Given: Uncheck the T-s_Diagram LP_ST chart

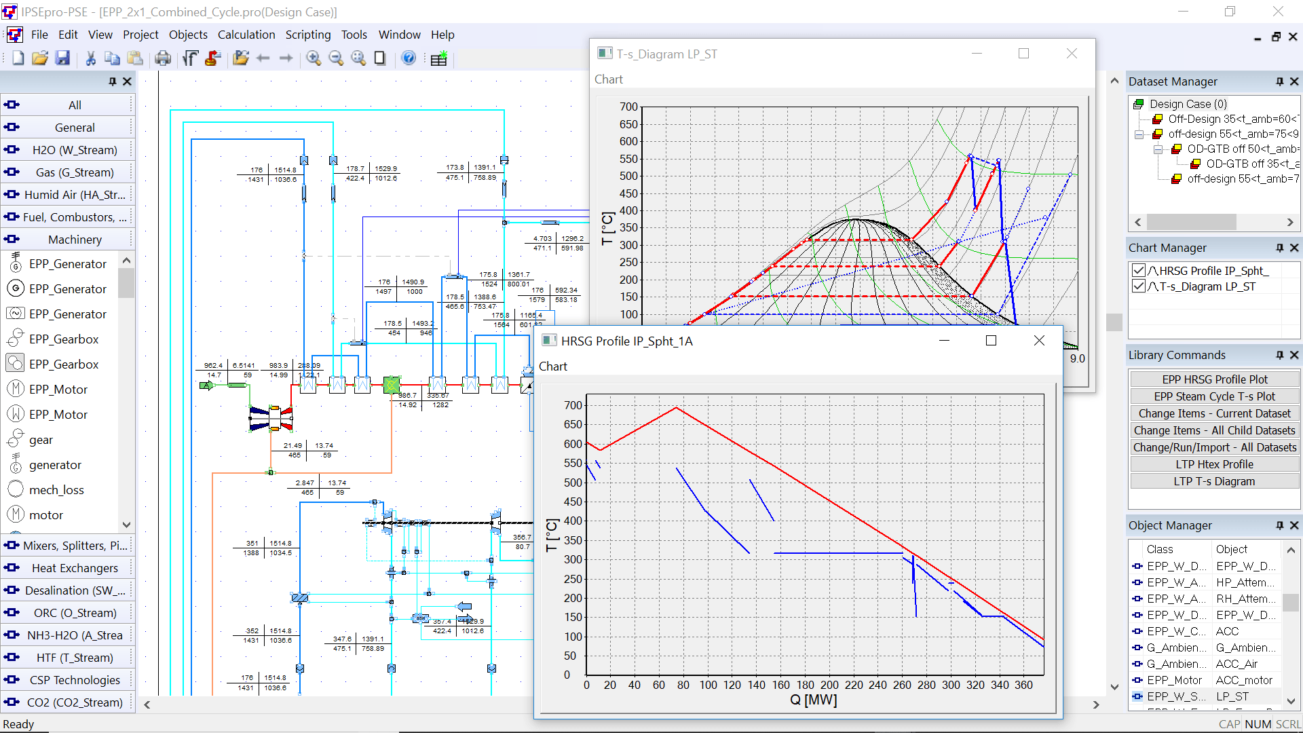Looking at the screenshot, I should point(1138,286).
